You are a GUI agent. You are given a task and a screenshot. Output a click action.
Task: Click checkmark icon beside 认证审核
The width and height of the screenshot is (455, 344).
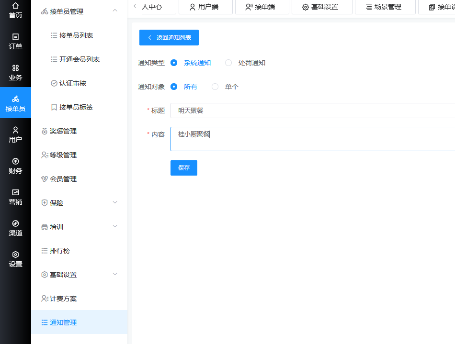tap(54, 83)
